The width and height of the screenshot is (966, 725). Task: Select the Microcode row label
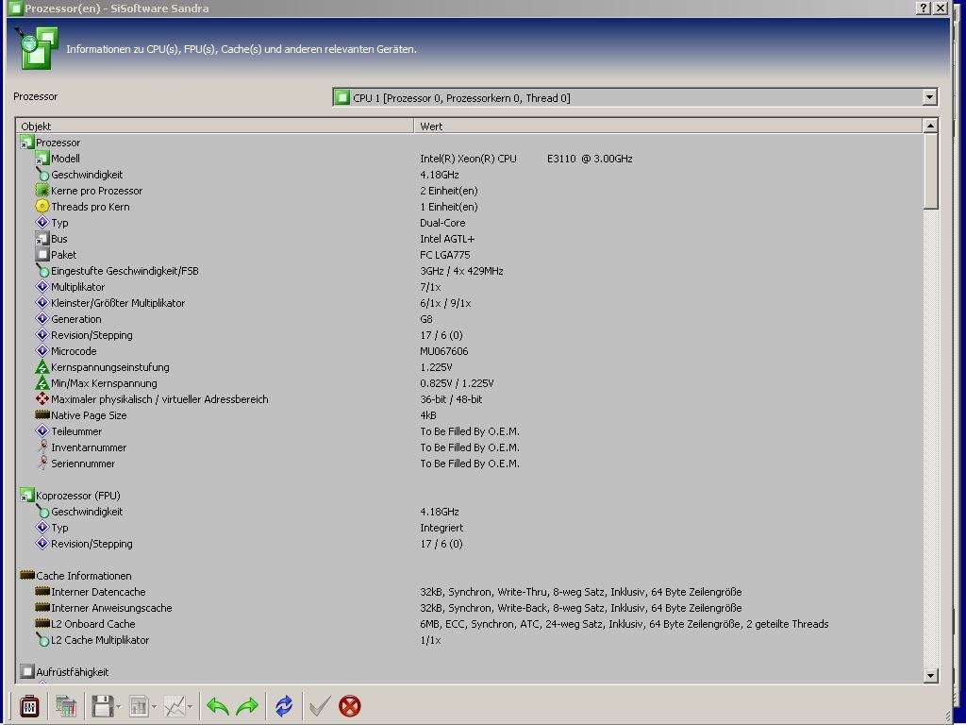[x=74, y=351]
